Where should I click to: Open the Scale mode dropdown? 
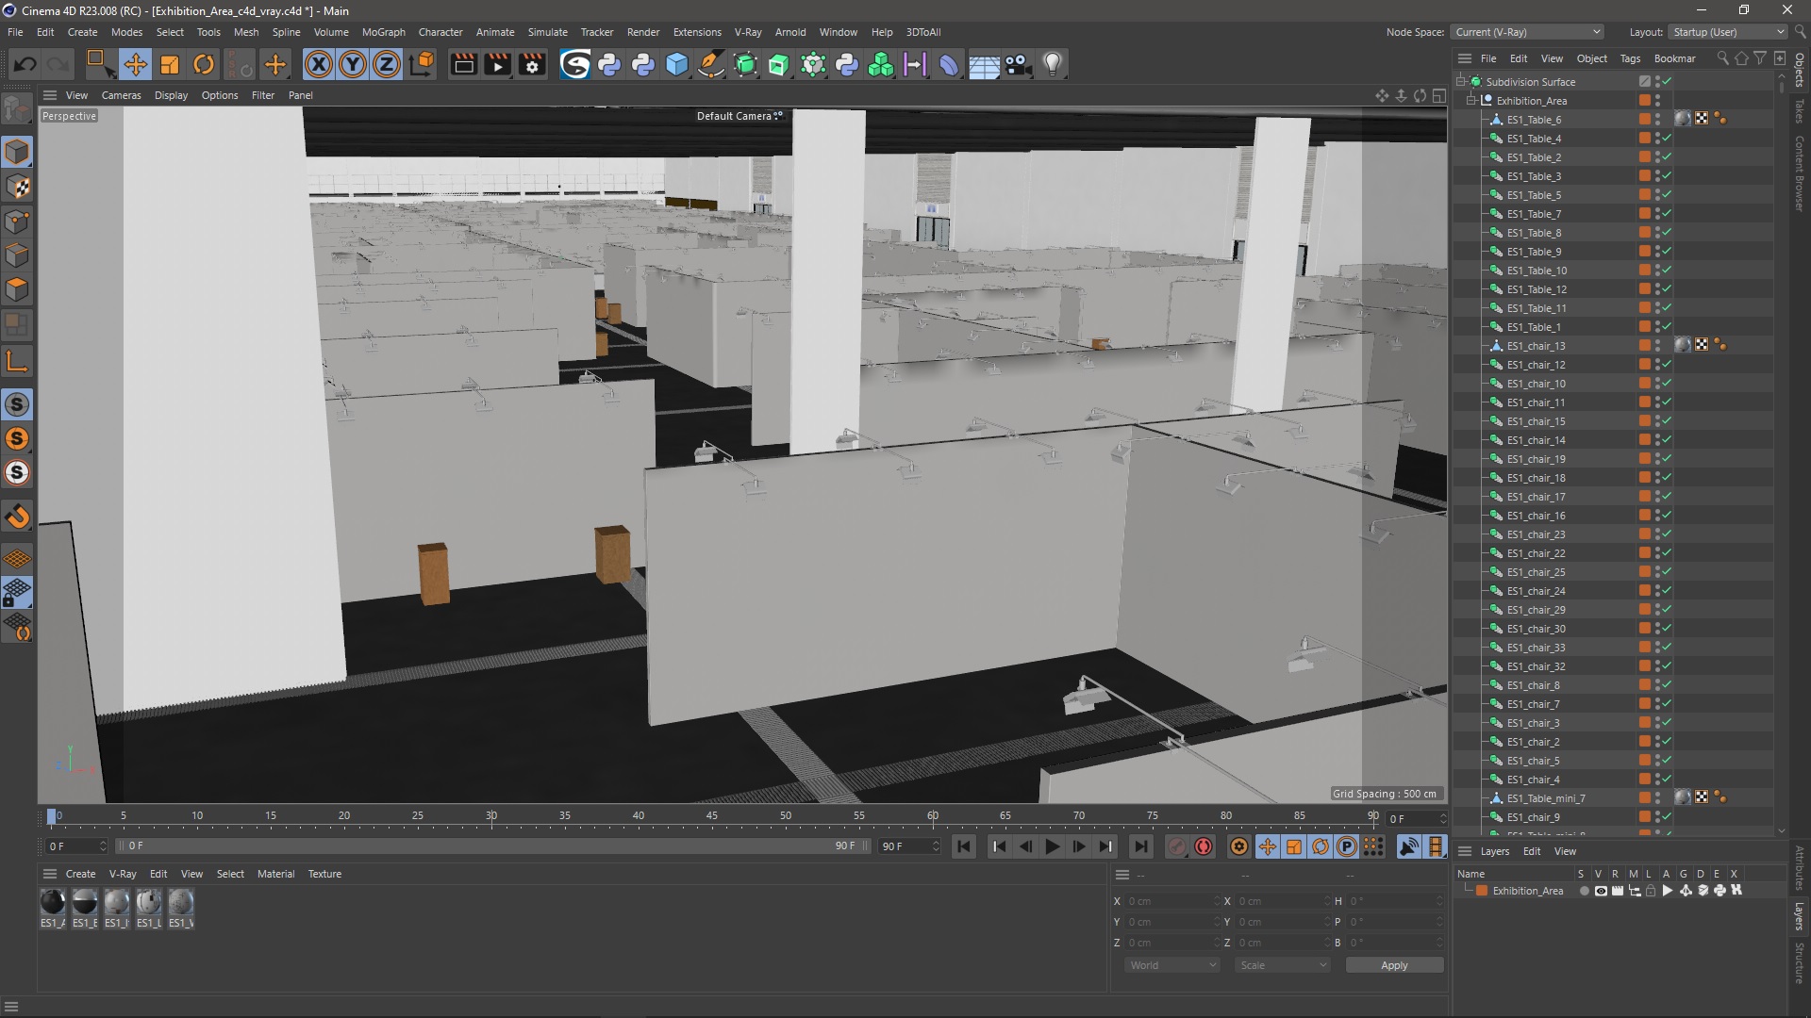(1283, 965)
